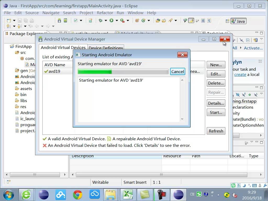Open New wizard dropdown arrow
The width and height of the screenshot is (268, 201).
point(14,20)
